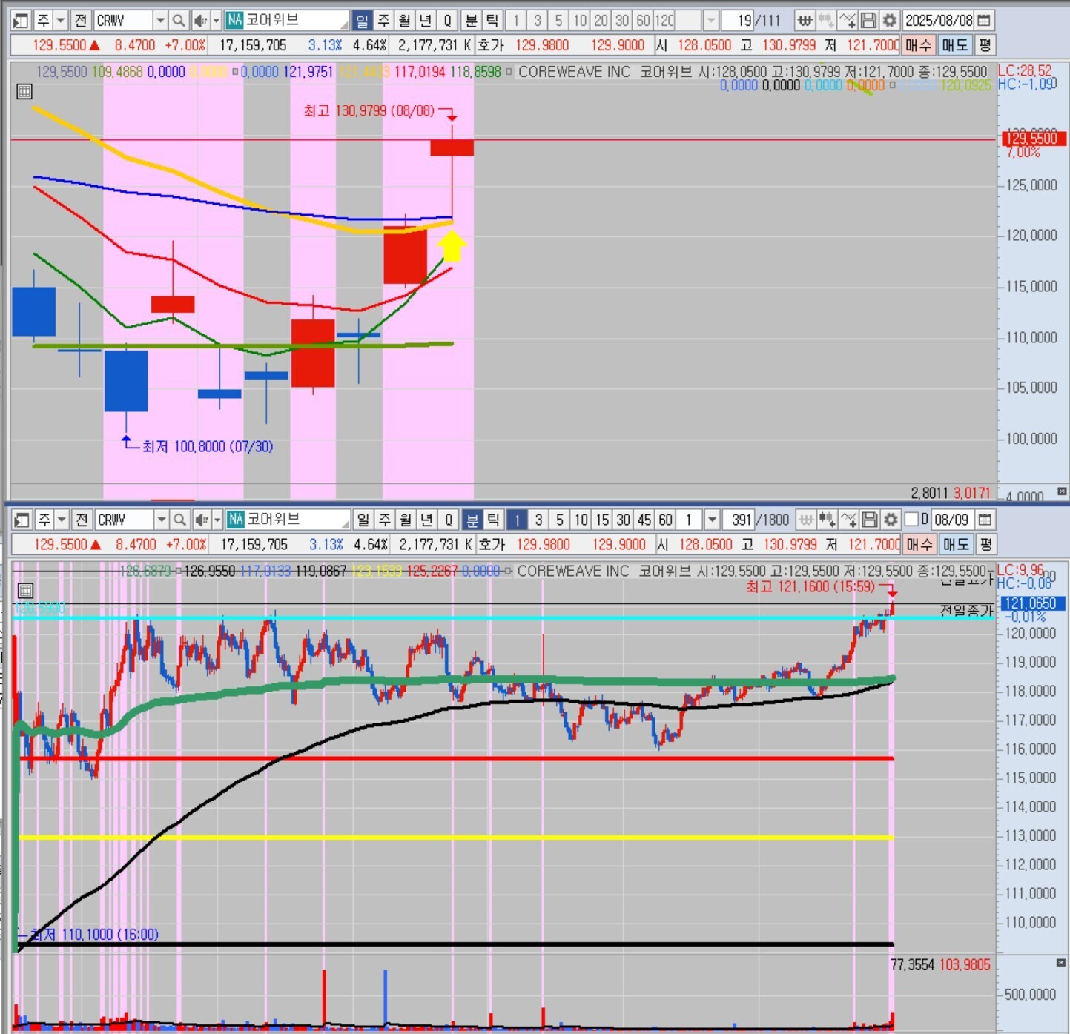The image size is (1070, 1034).
Task: Click the NA market badge in the upper chart
Action: 235,20
